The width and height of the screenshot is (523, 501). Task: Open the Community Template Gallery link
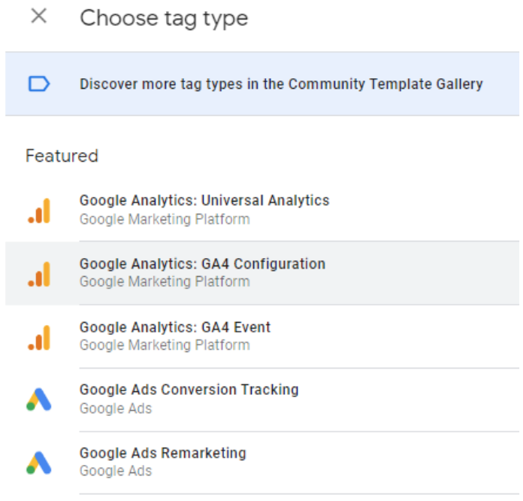pos(281,83)
